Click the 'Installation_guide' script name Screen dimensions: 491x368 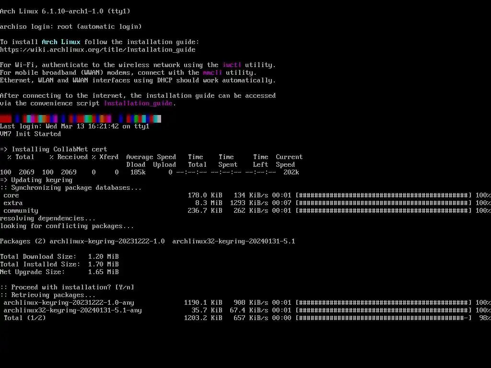point(138,103)
